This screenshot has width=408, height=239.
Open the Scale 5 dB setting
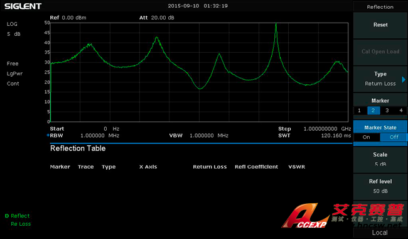[x=380, y=159]
